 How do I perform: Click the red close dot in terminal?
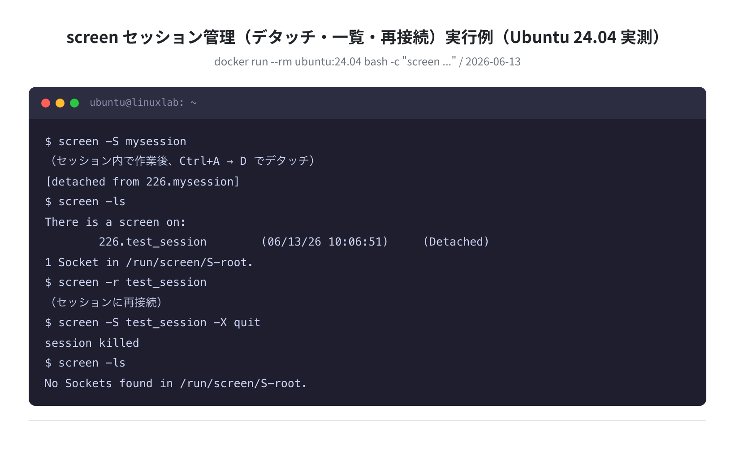click(x=46, y=103)
